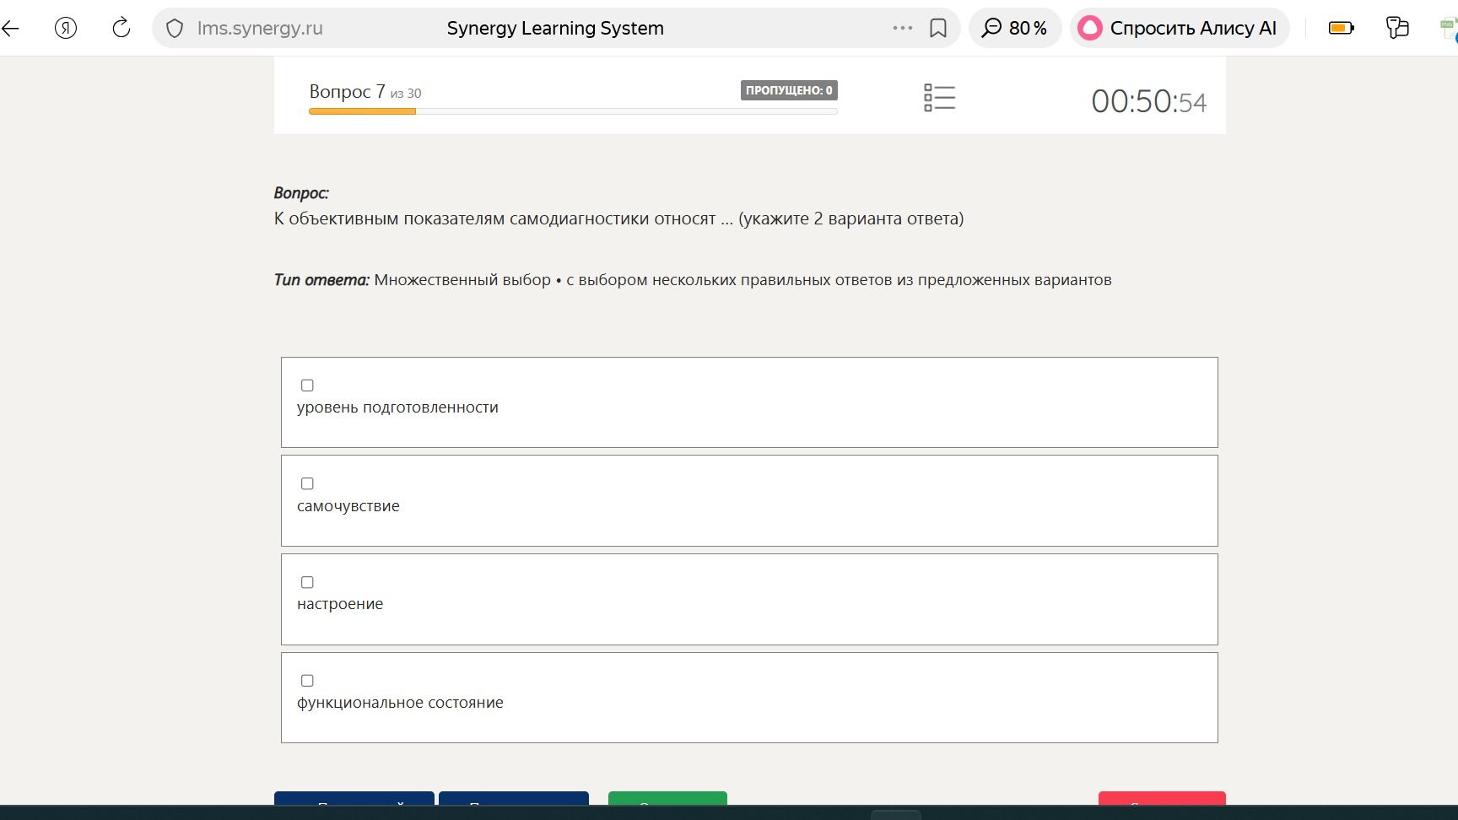Check the уровень подготовленности option

pos(307,386)
